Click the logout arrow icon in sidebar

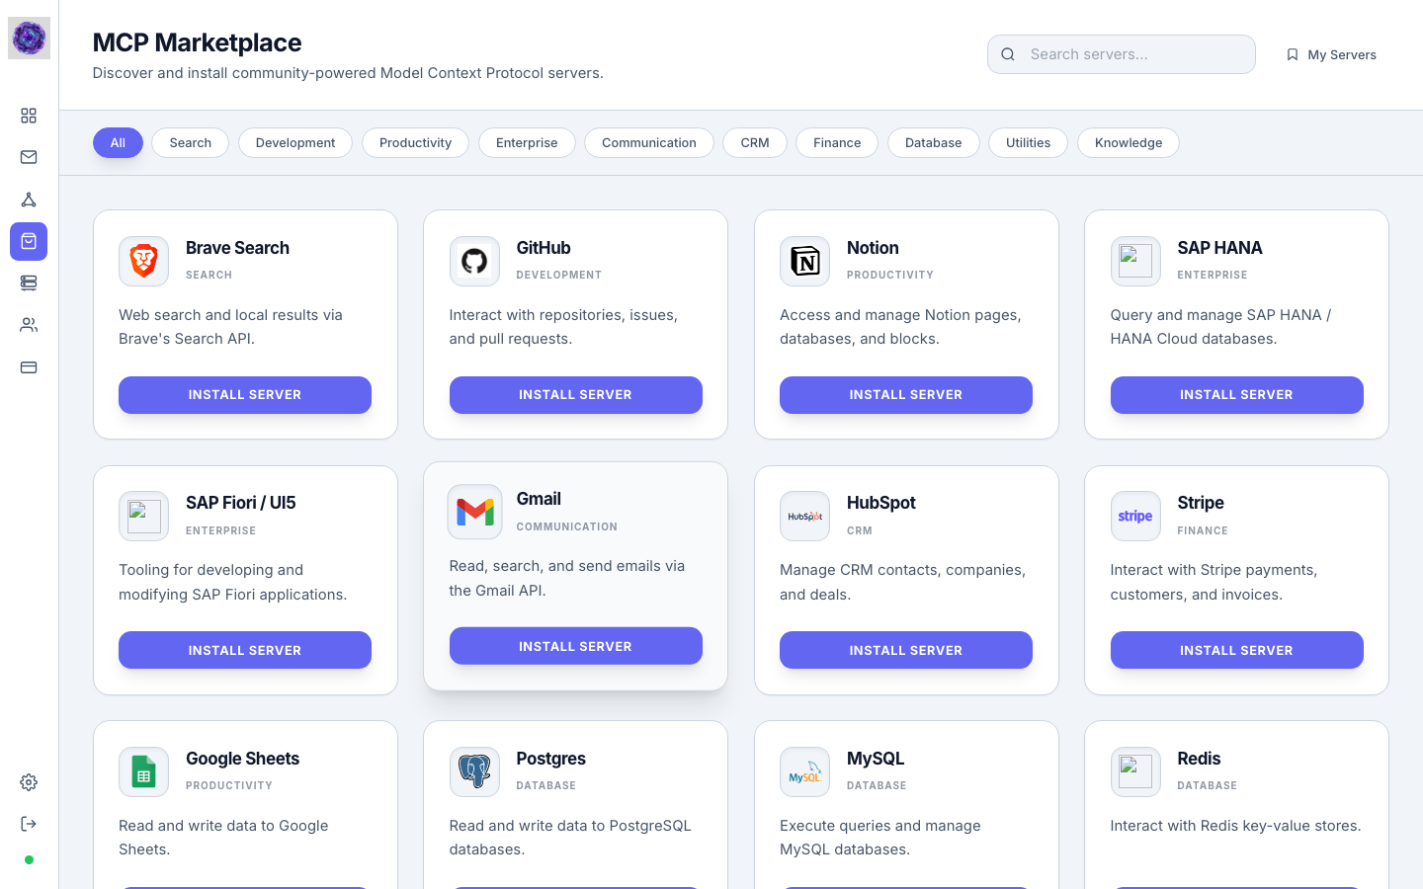point(29,824)
